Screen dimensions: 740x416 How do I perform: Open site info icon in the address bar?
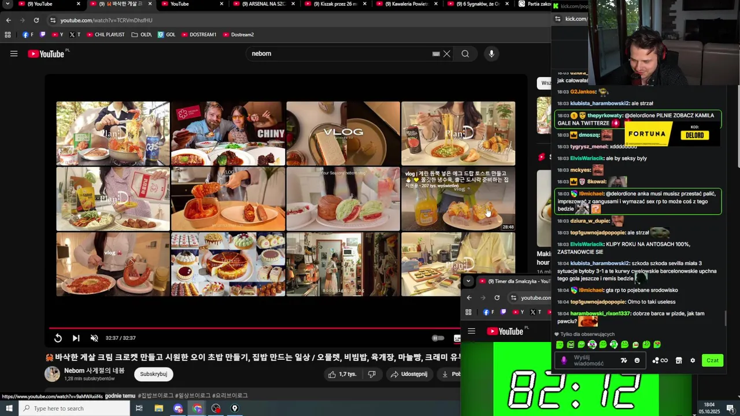[53, 20]
